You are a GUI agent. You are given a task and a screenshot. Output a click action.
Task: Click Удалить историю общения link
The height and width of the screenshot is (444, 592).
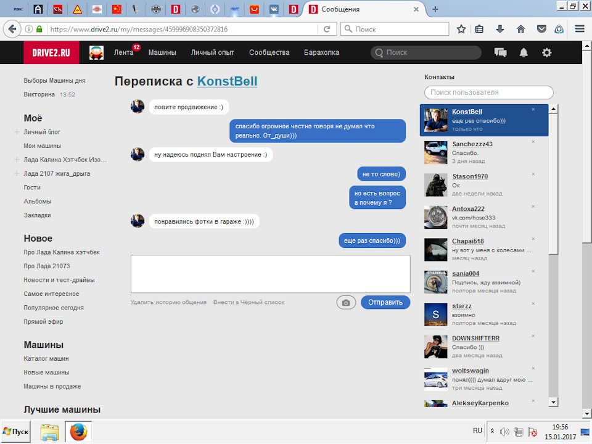click(168, 302)
